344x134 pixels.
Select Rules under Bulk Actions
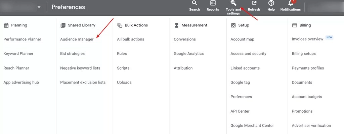pyautogui.click(x=122, y=53)
